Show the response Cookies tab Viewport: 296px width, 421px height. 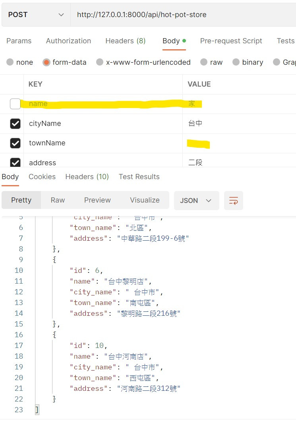click(42, 177)
